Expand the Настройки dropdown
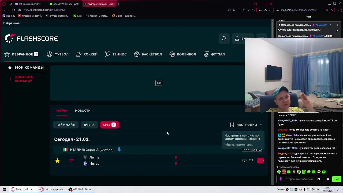 point(246,125)
